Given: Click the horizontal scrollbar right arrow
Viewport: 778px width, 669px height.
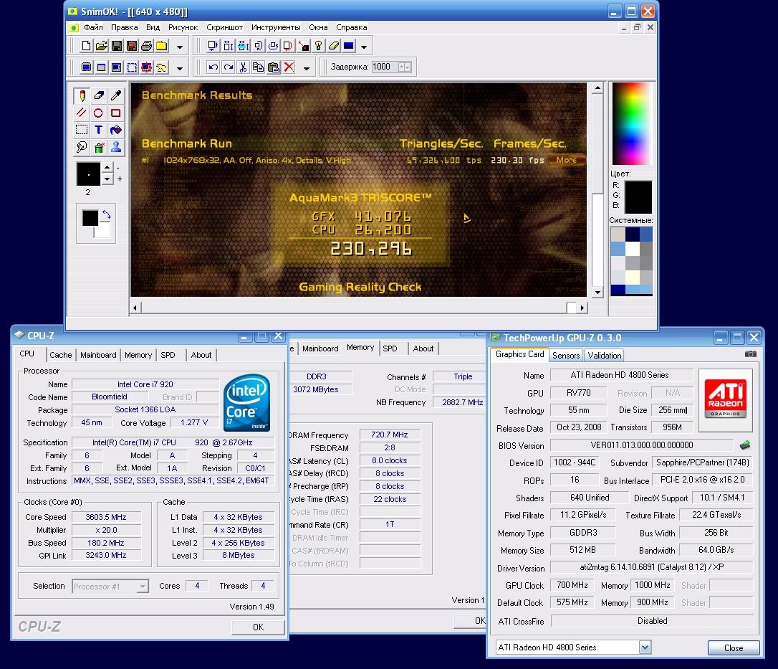Looking at the screenshot, I should 582,308.
